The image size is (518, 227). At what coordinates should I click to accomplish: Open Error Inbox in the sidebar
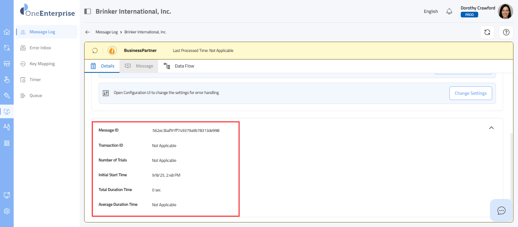40,48
